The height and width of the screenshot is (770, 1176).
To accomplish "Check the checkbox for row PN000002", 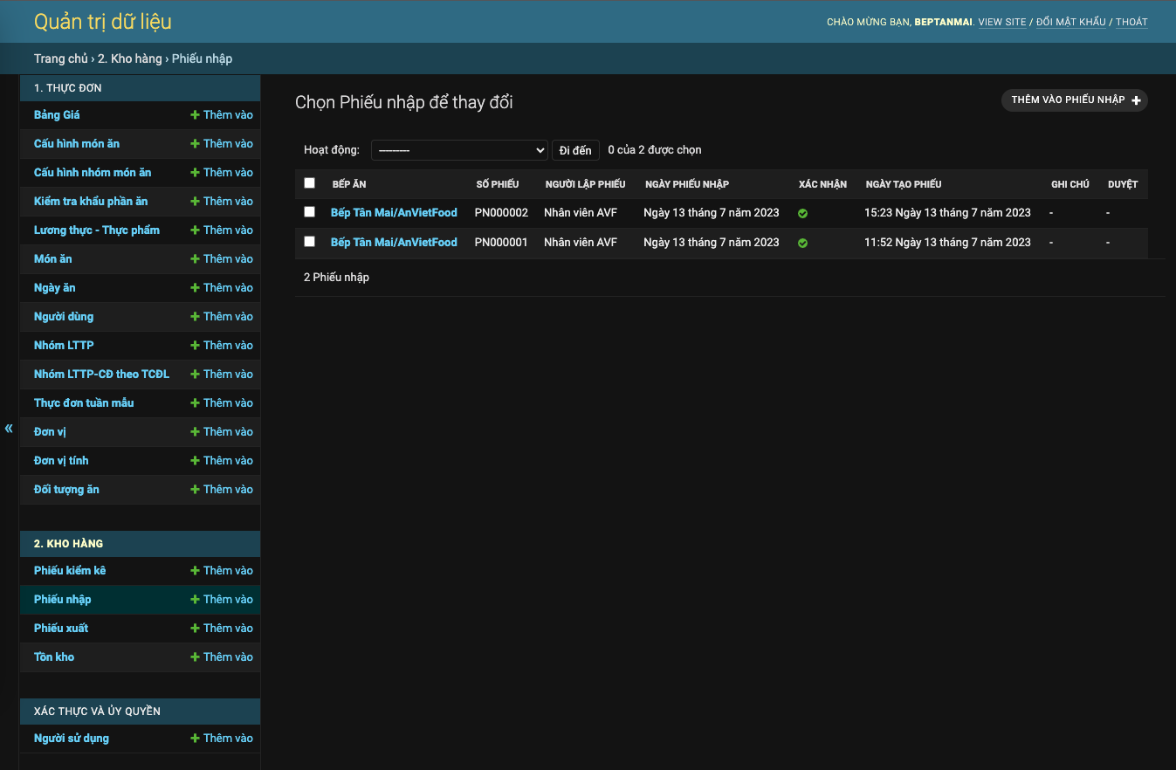I will (309, 212).
